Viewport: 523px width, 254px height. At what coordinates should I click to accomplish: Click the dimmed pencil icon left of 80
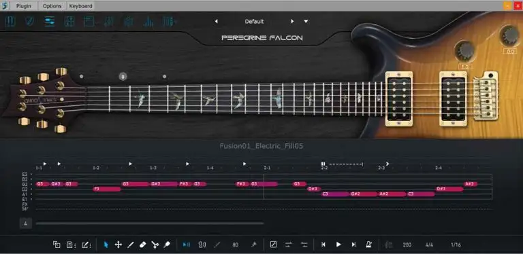pos(217,244)
